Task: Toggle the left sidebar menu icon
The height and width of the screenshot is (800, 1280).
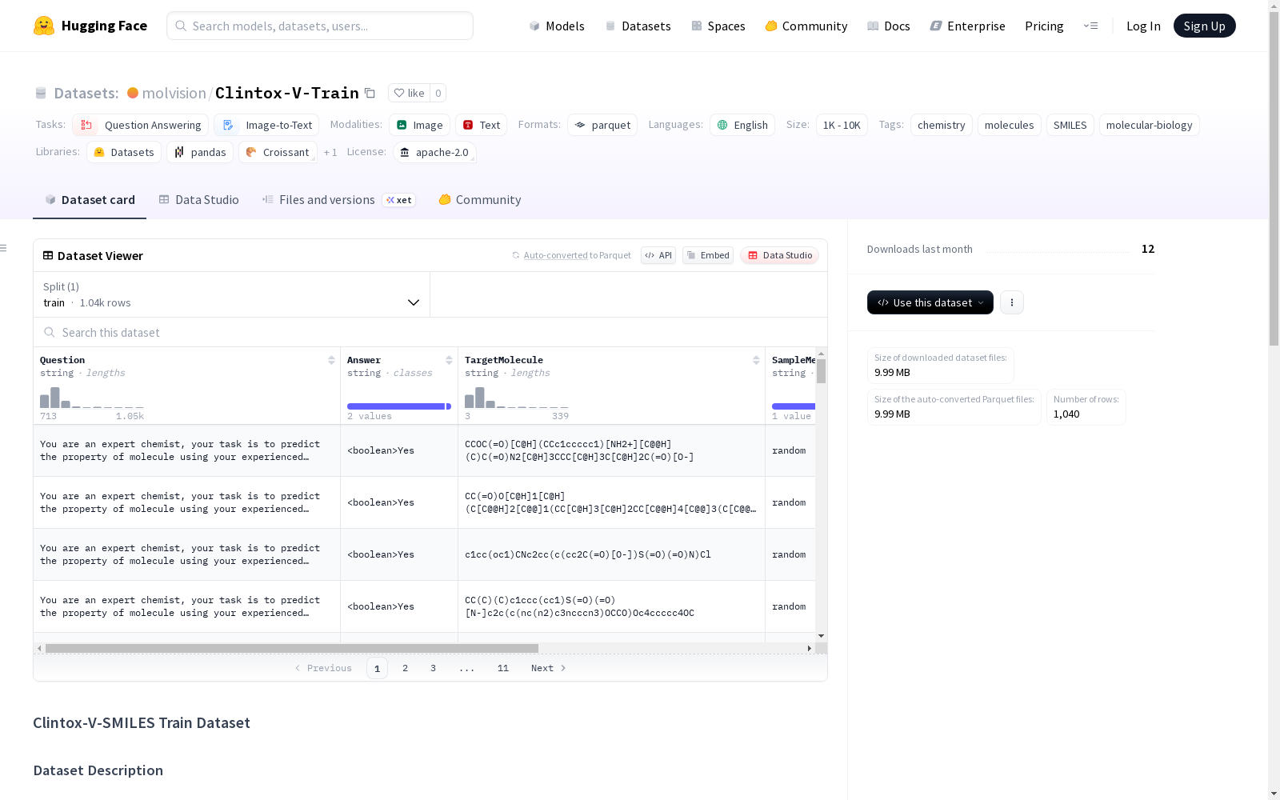Action: pyautogui.click(x=3, y=248)
